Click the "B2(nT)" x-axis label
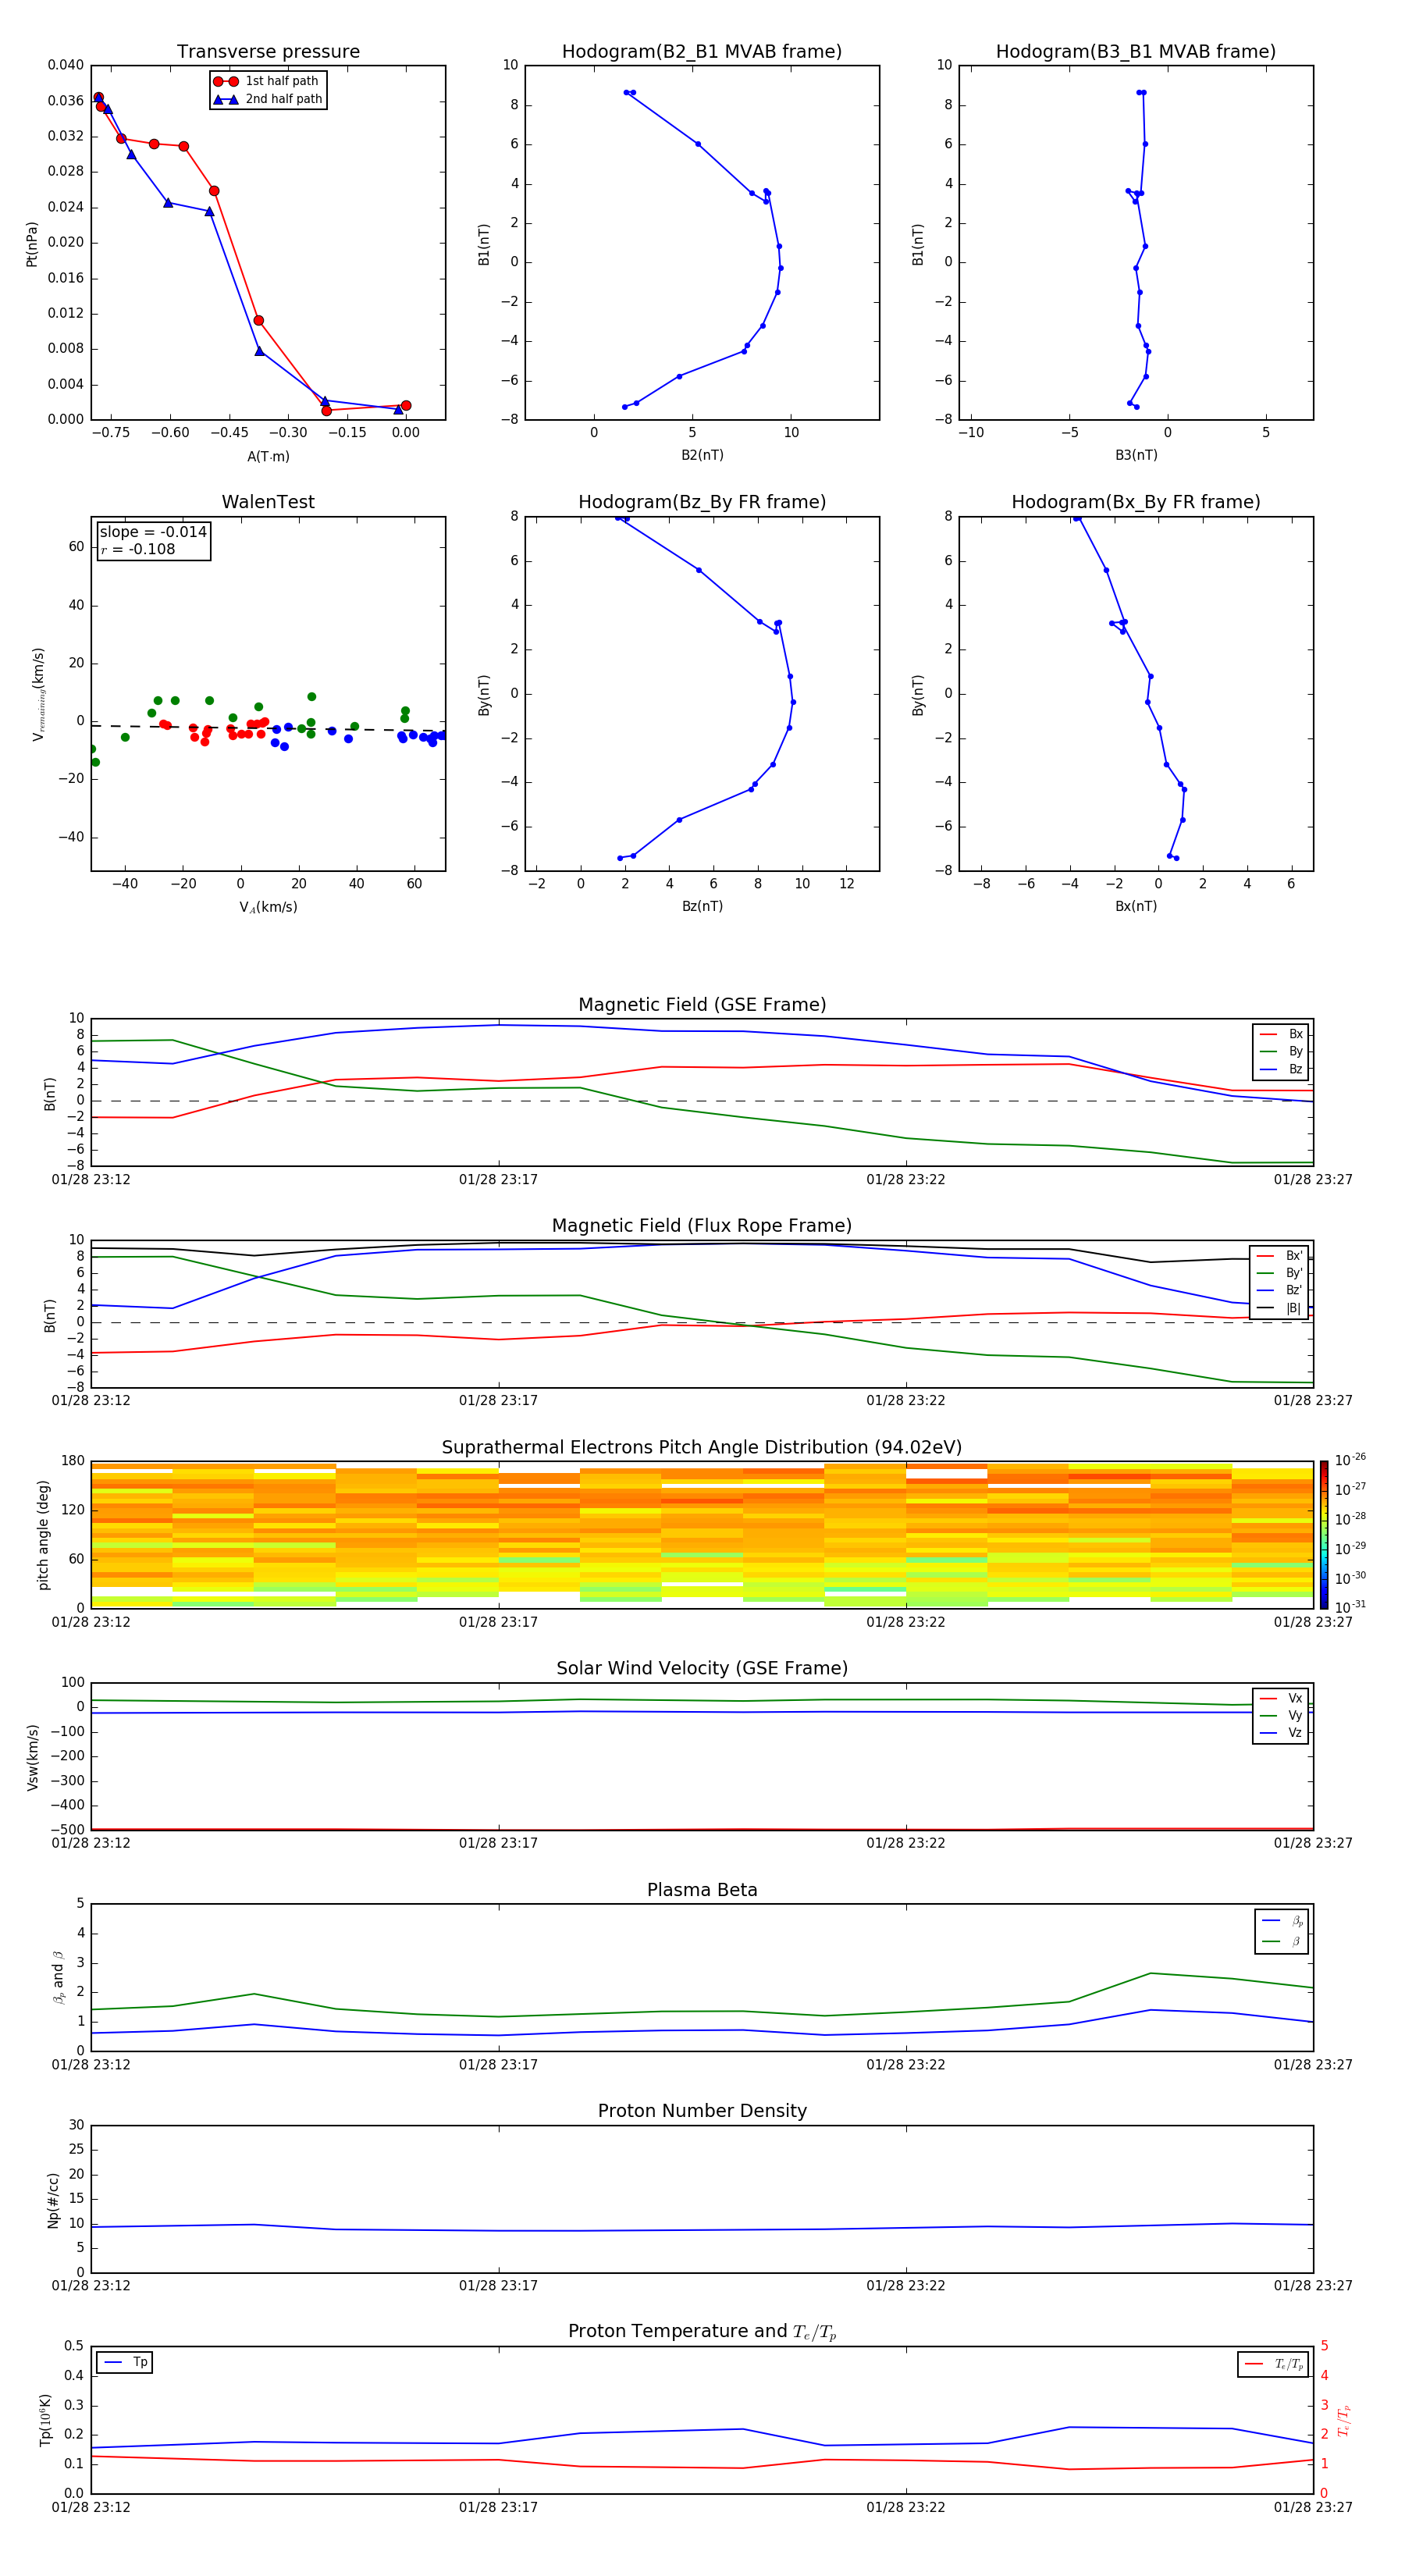Screen dimensions: 1405x2576 click(702, 456)
